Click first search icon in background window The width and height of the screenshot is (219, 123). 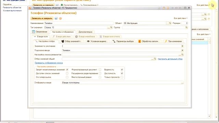[x=205, y=14]
